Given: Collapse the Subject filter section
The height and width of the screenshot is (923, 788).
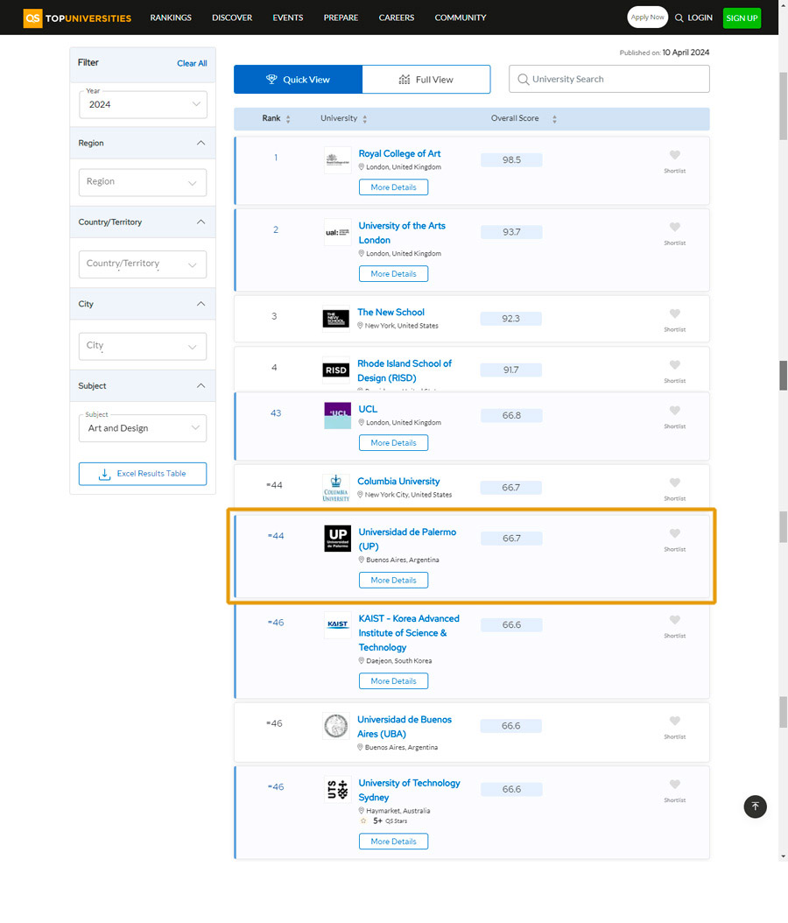Looking at the screenshot, I should click(201, 385).
